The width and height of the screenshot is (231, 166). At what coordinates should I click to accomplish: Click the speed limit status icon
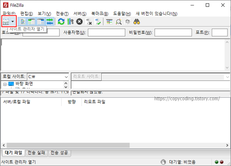pyautogui.click(x=163, y=162)
